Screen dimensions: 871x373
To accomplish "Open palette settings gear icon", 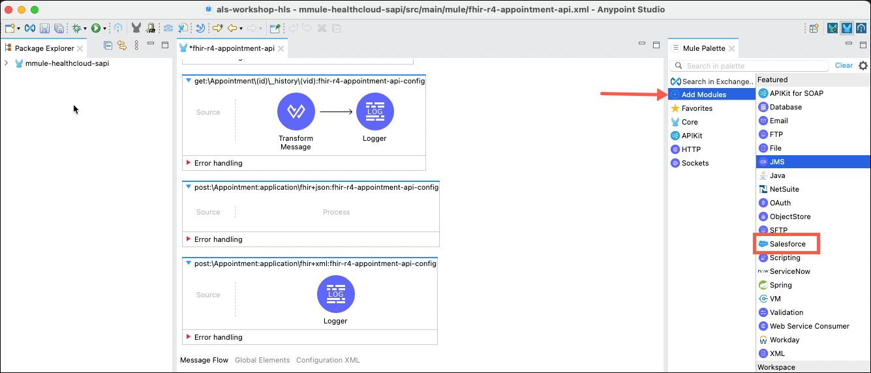I will click(863, 66).
